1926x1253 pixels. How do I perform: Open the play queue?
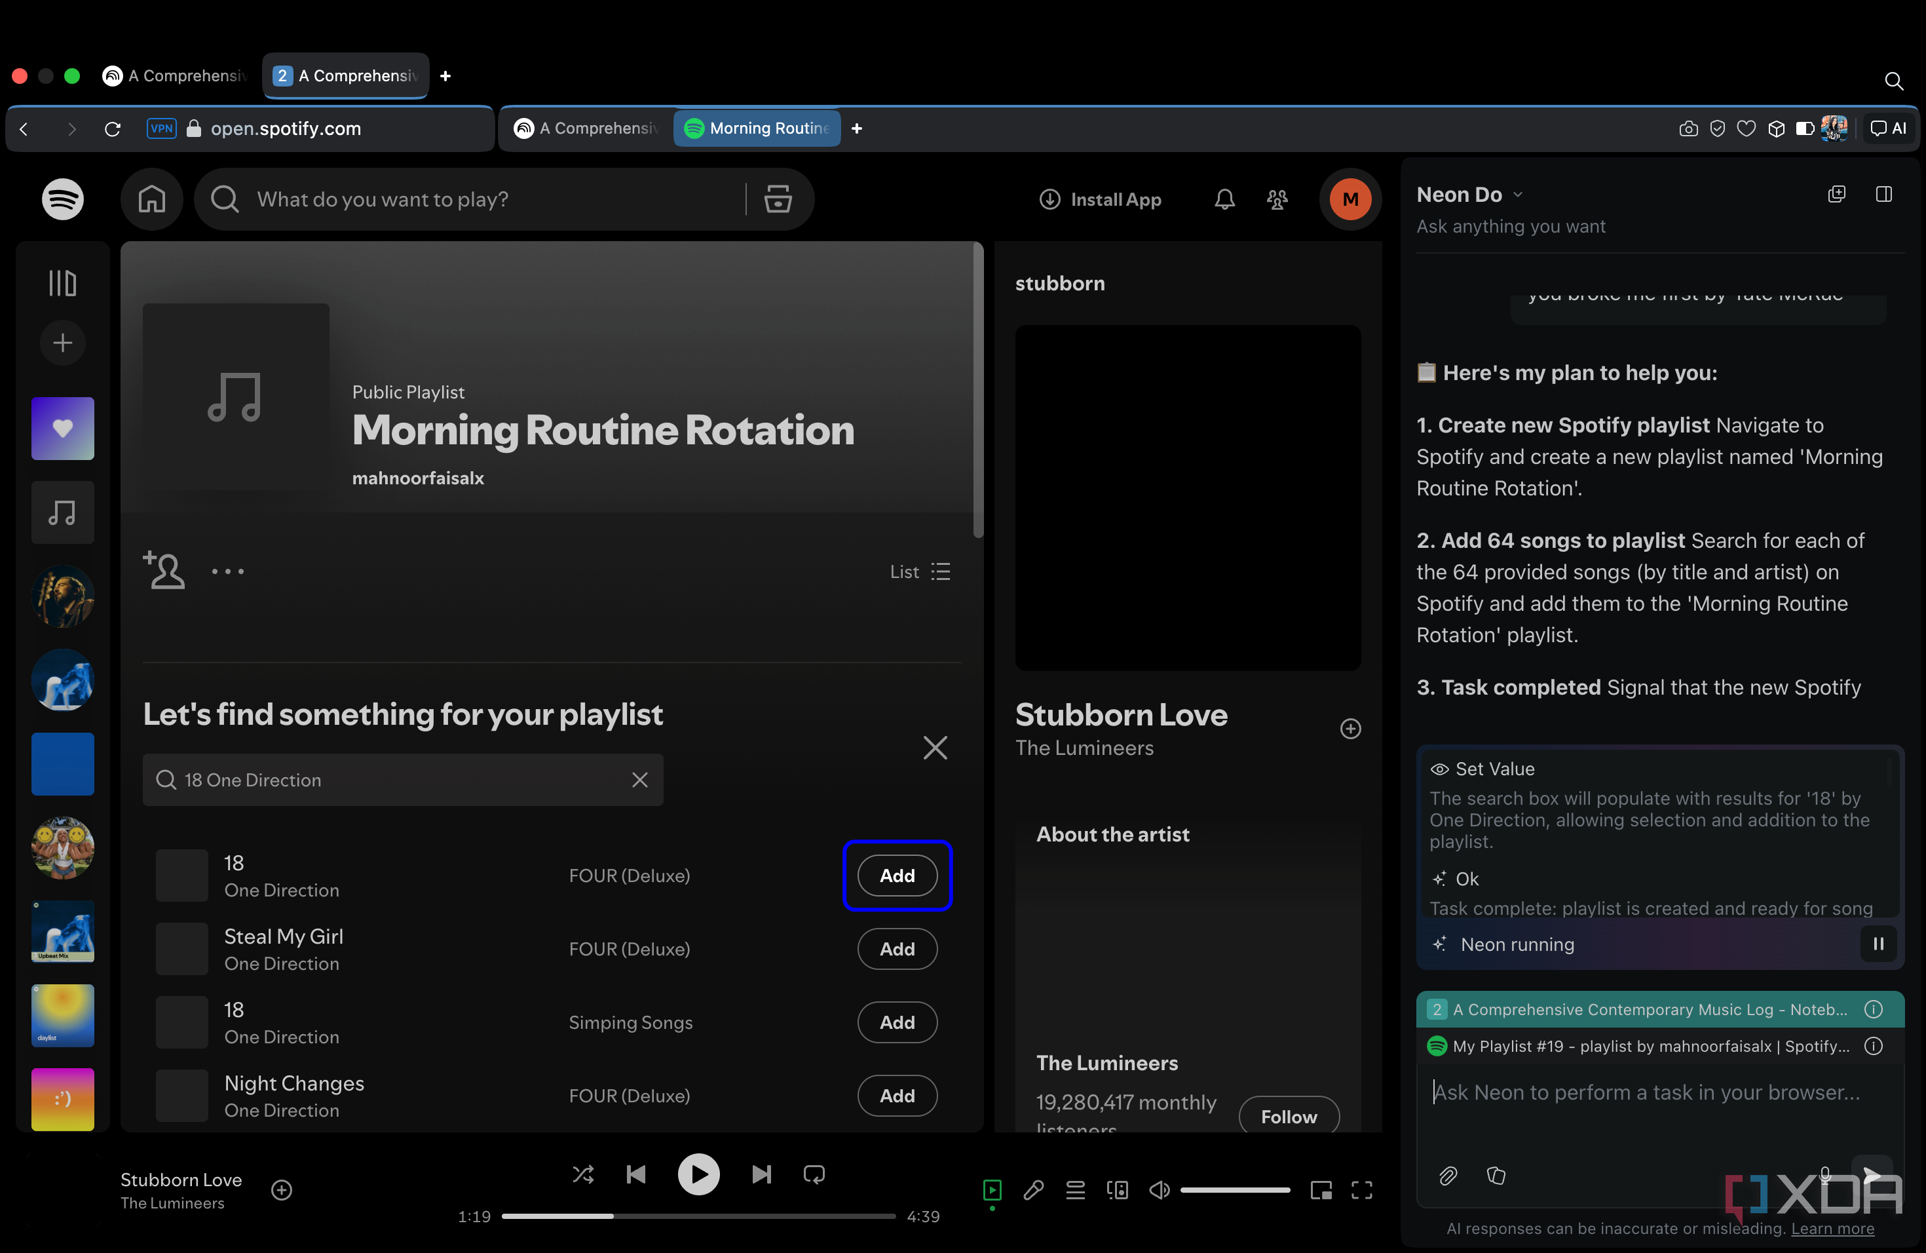click(1076, 1190)
